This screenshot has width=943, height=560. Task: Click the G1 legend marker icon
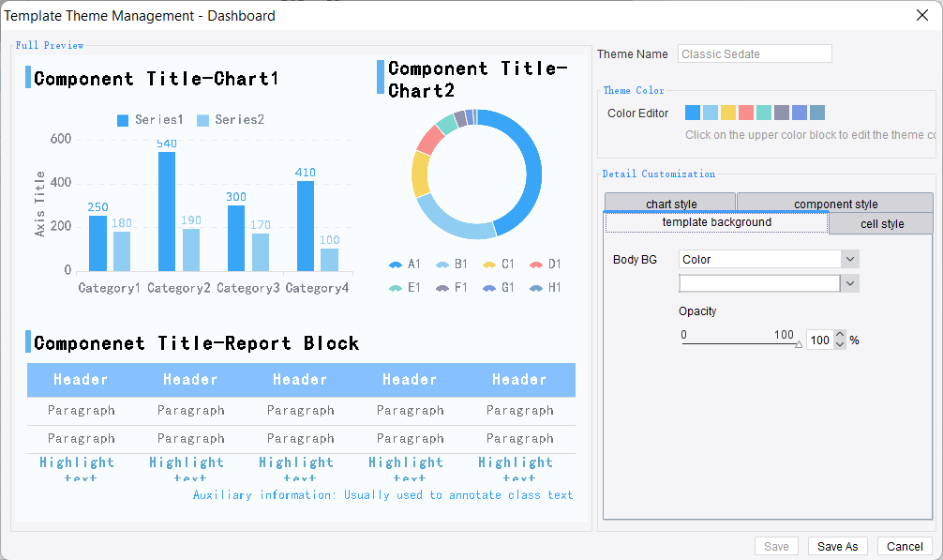488,288
